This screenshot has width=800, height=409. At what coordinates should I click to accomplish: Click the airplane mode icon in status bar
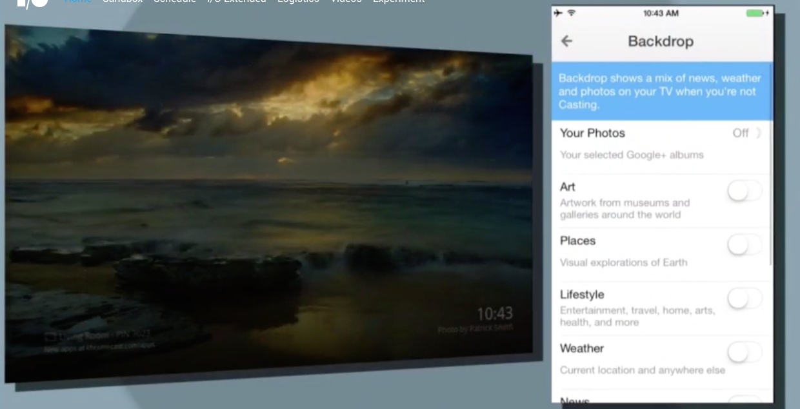(x=558, y=13)
